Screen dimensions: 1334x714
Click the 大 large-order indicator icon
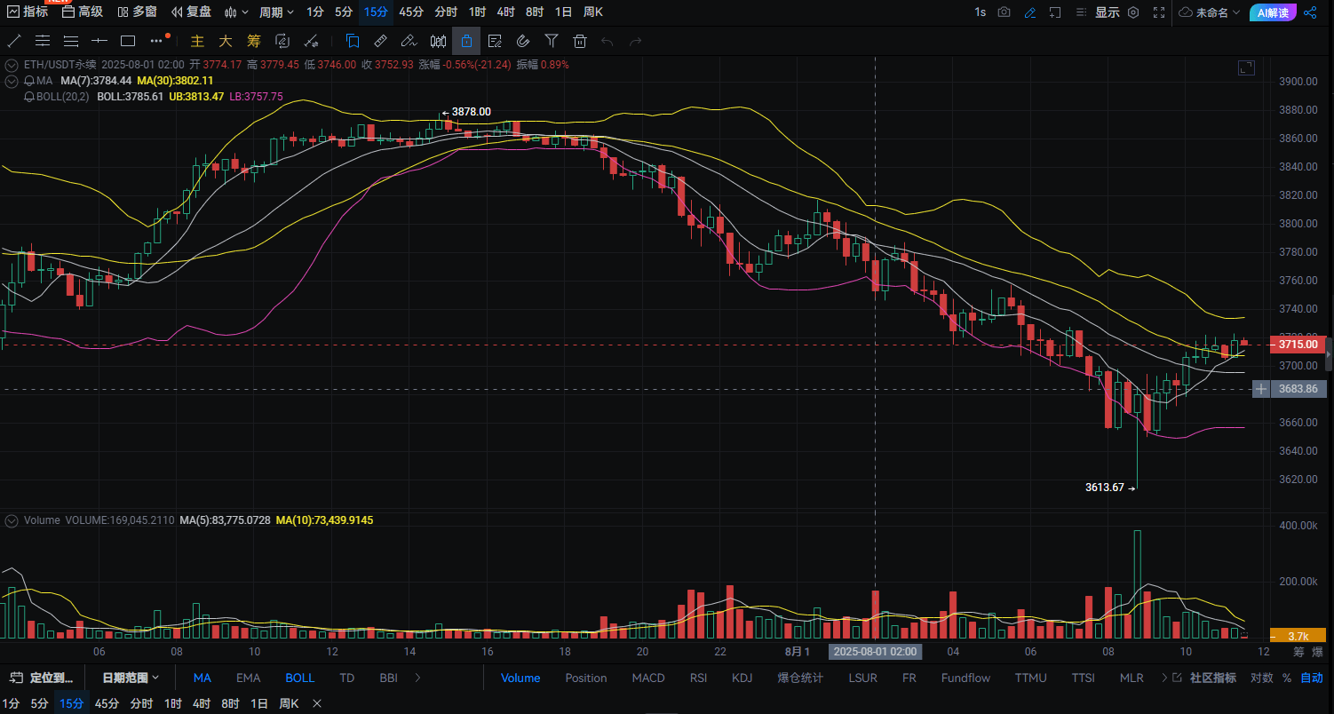pyautogui.click(x=226, y=41)
